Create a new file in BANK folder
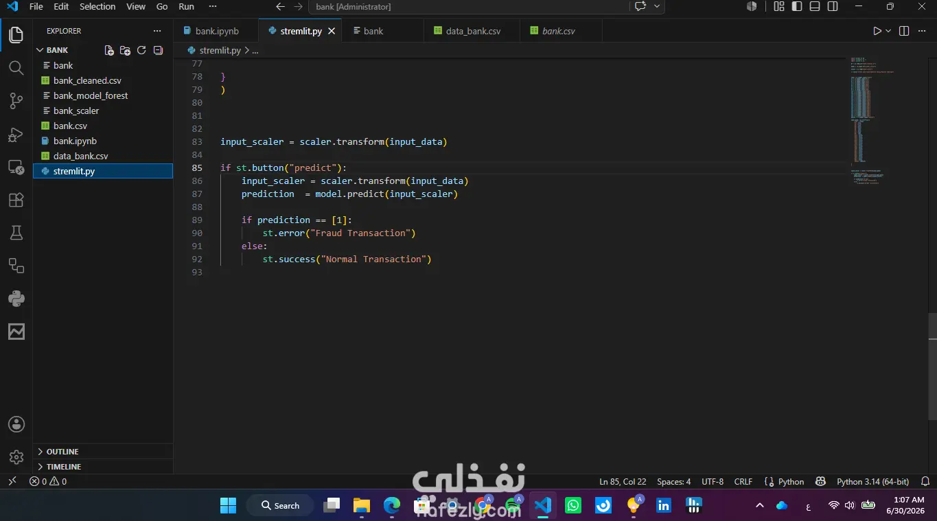This screenshot has width=937, height=521. (x=109, y=50)
